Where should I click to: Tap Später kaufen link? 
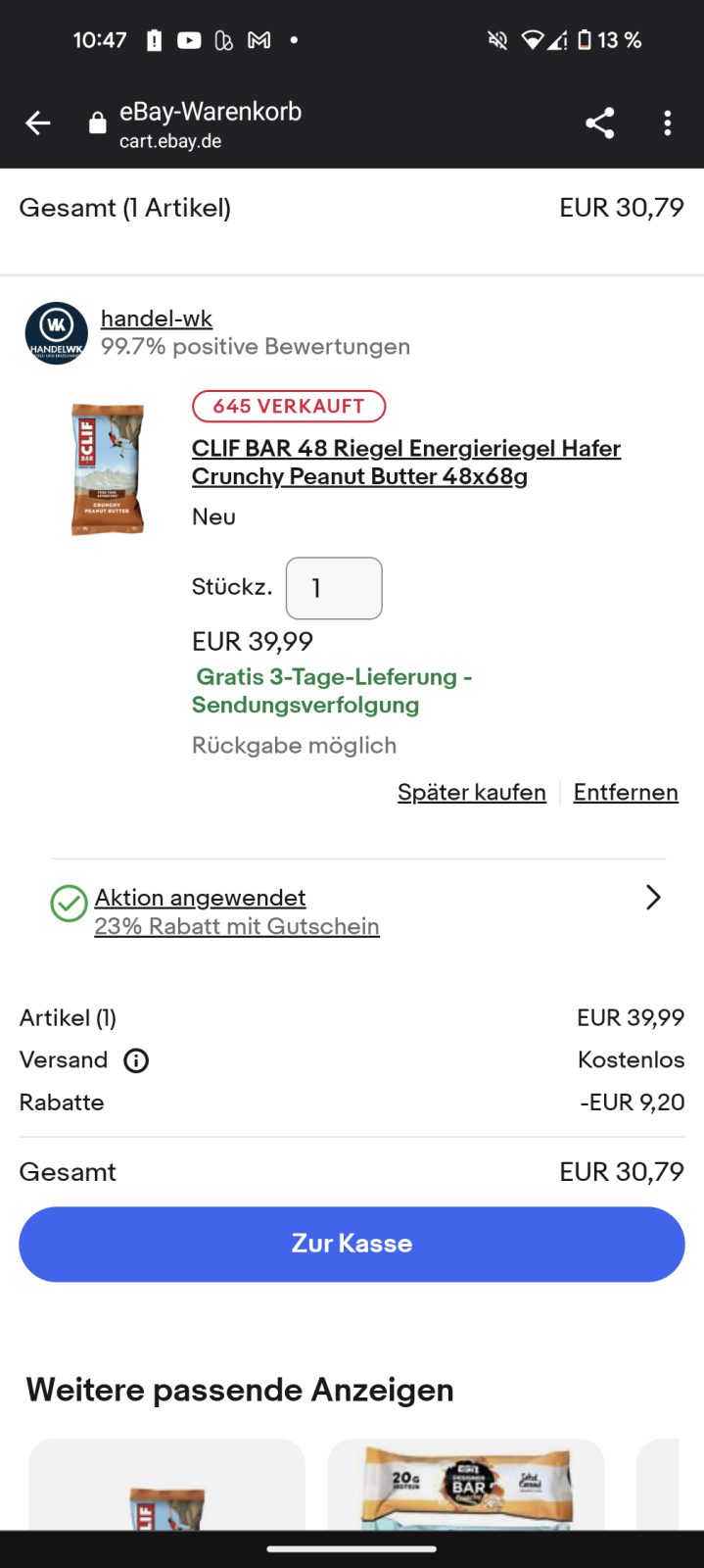(x=471, y=792)
